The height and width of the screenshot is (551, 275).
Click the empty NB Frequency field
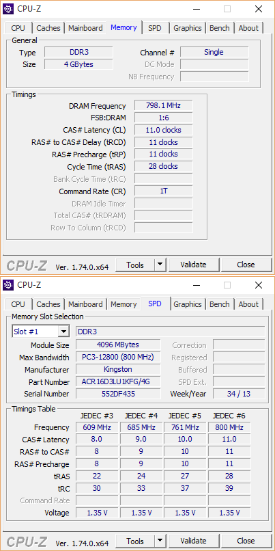click(214, 77)
